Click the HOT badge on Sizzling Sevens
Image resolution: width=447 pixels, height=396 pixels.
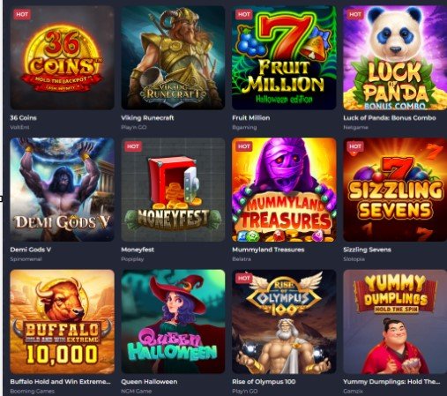[355, 146]
